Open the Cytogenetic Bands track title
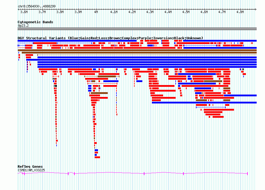Screen dimensions: 265x190 35,22
